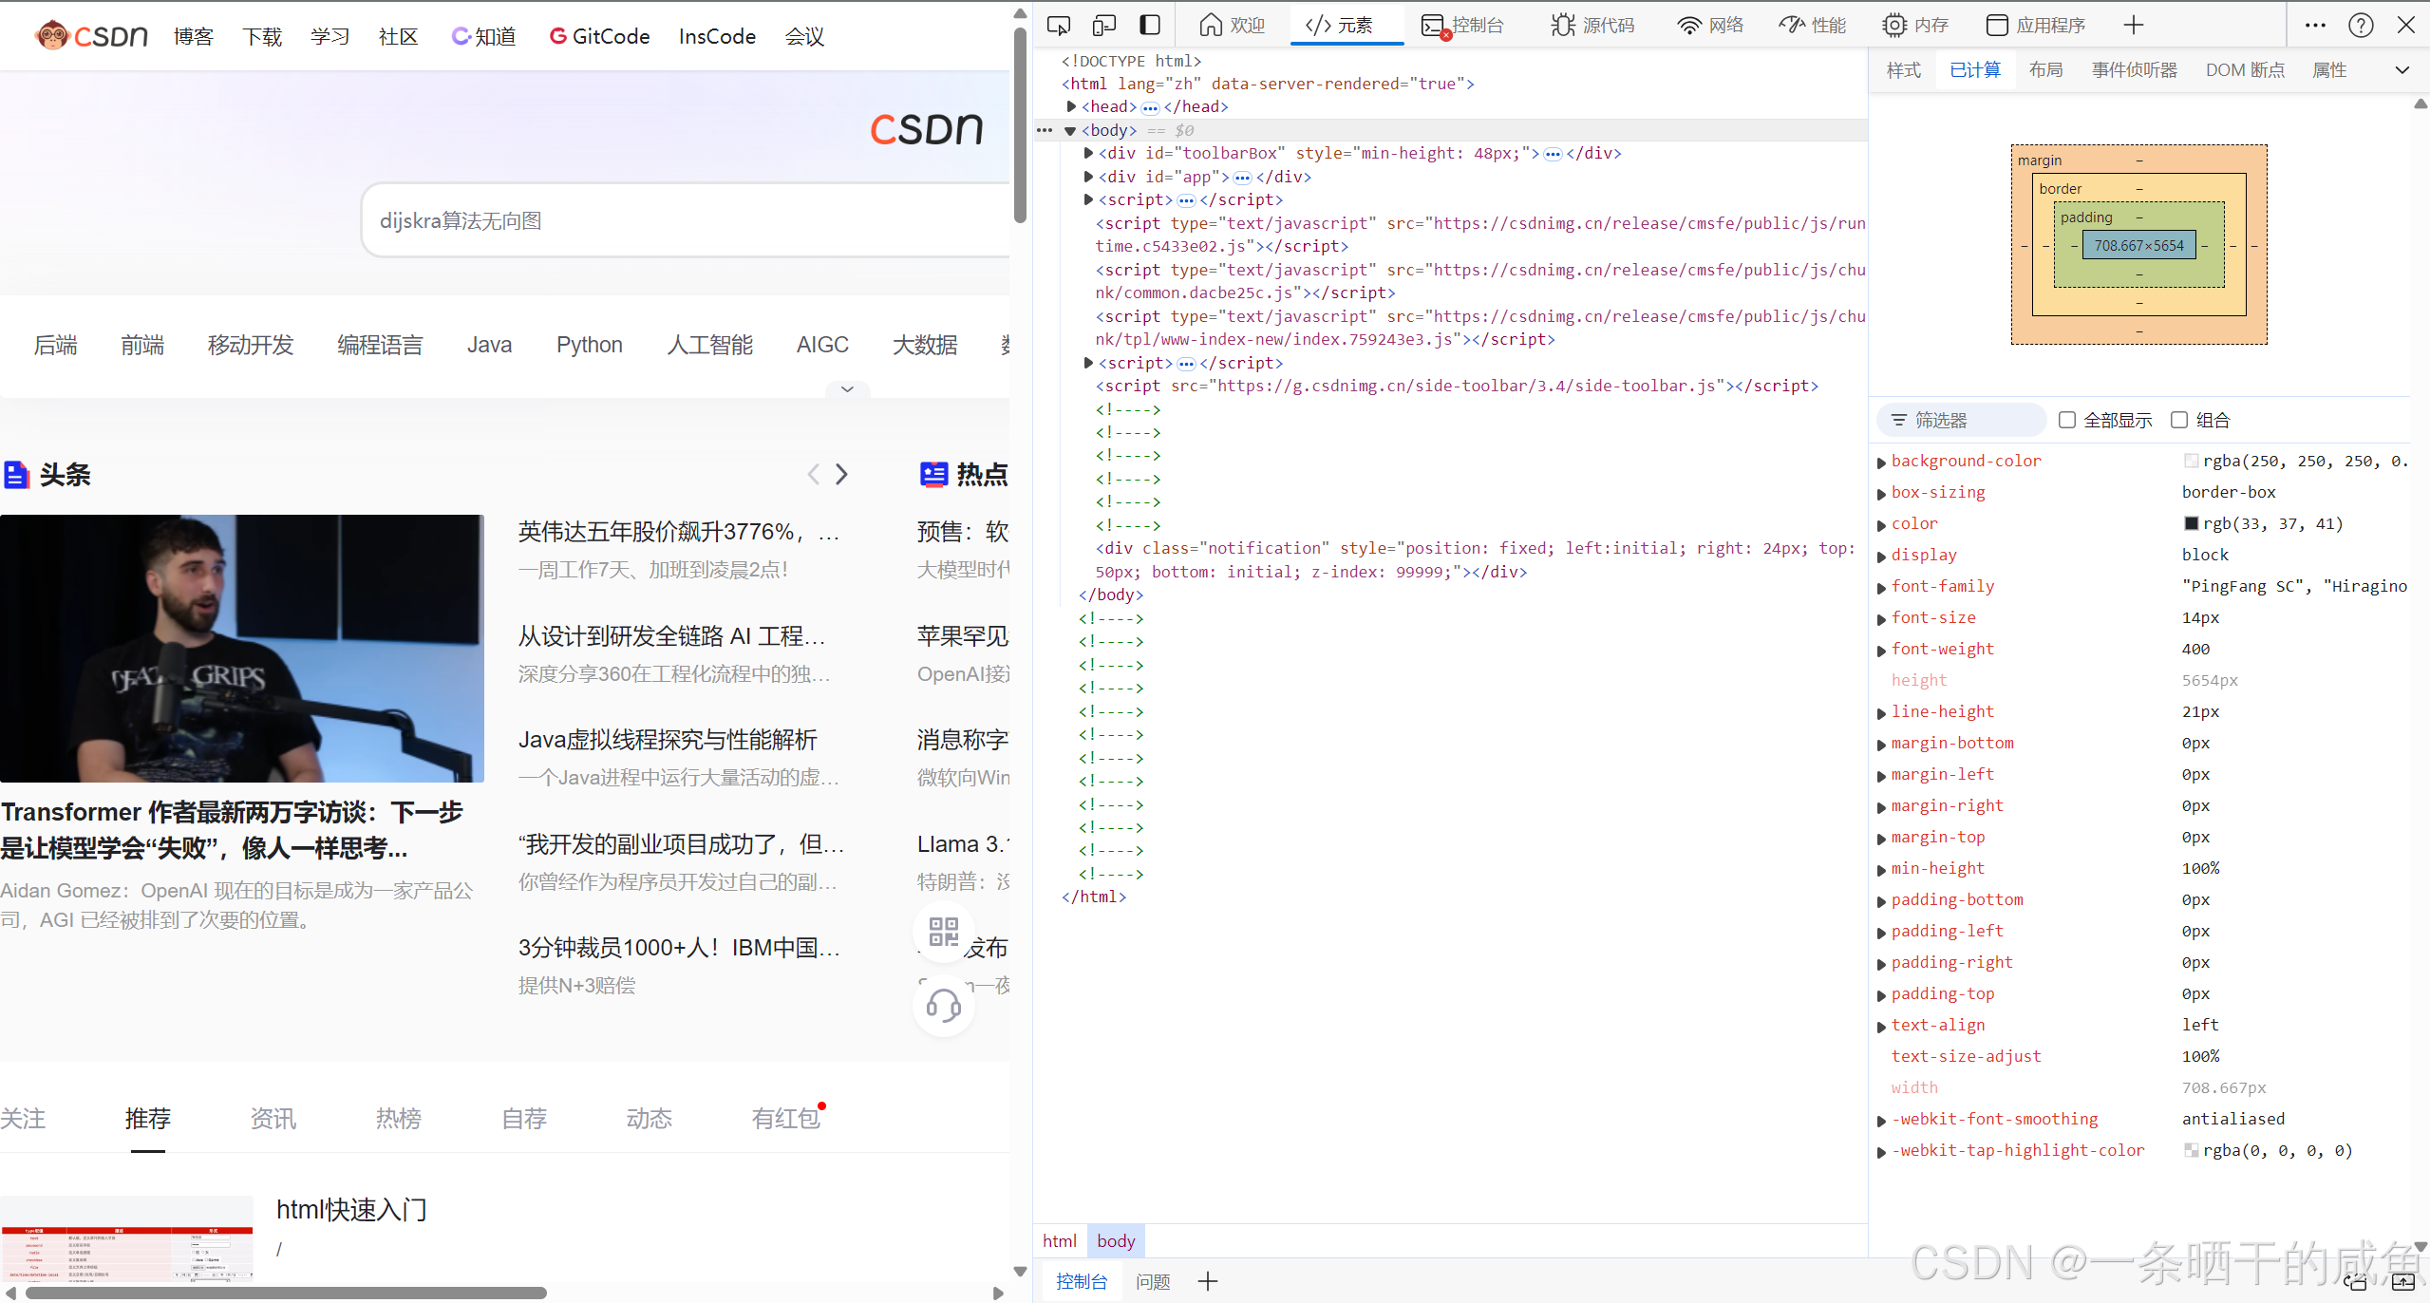Click the dock sidebar toggle icon
The width and height of the screenshot is (2430, 1303).
pos(1149,25)
